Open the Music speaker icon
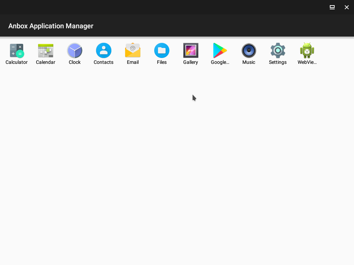This screenshot has width=354, height=265. pos(249,51)
